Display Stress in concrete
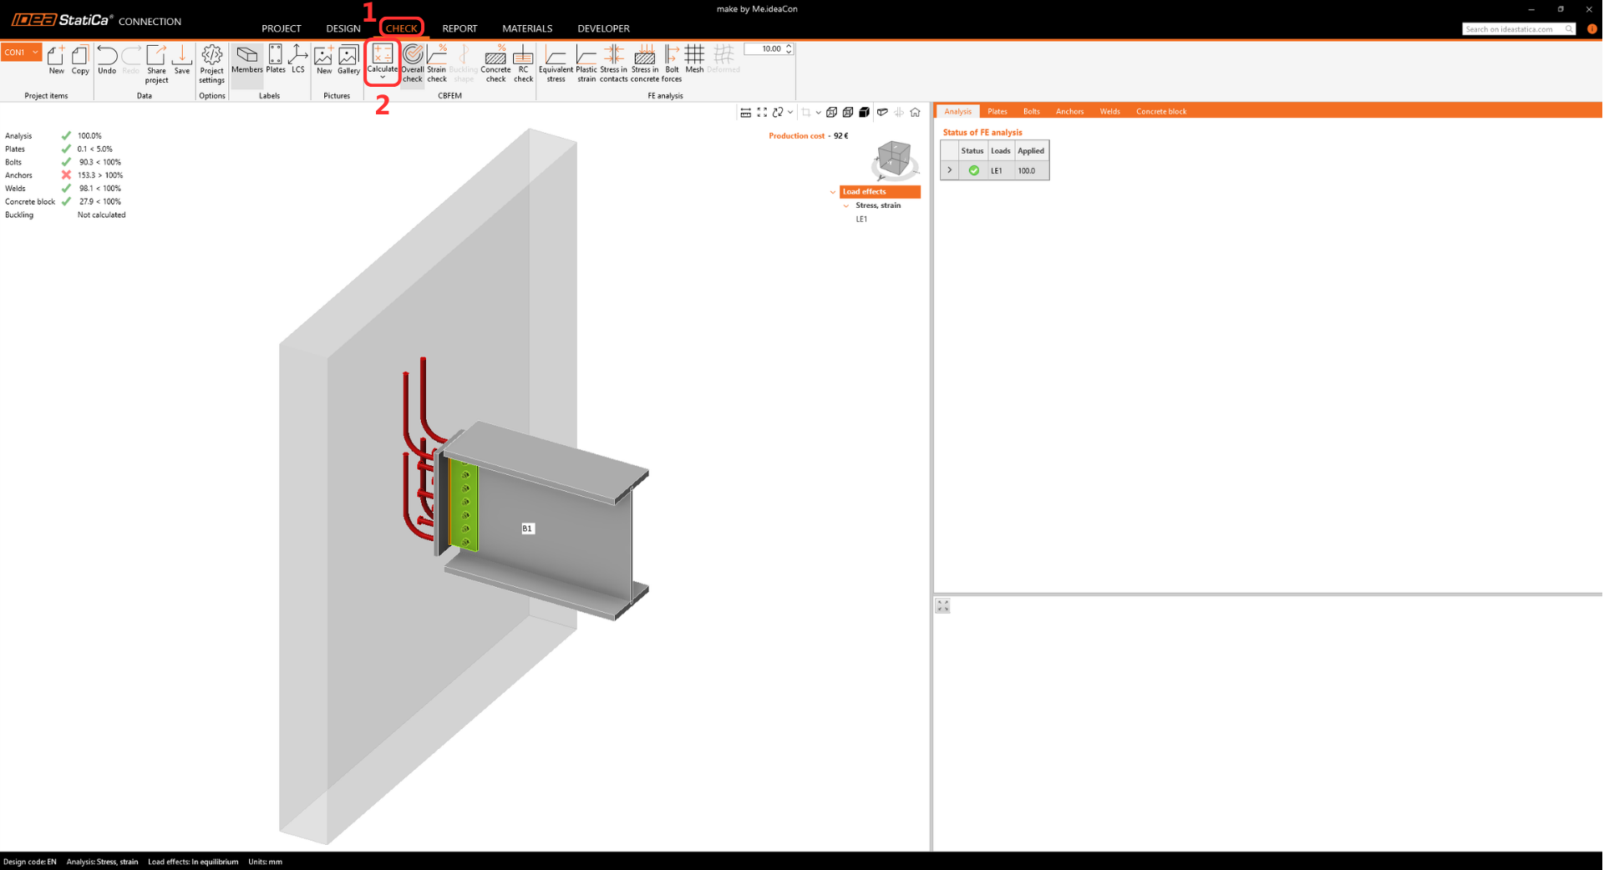 coord(644,64)
